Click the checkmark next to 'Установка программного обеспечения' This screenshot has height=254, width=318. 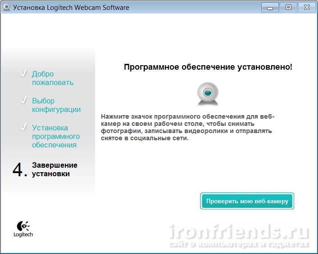pyautogui.click(x=24, y=127)
